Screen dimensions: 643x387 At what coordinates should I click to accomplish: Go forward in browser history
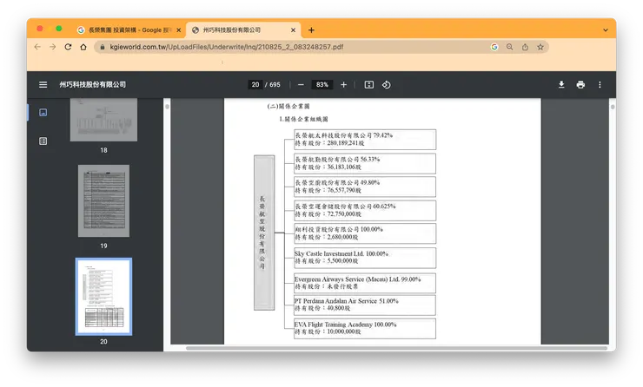pos(52,47)
